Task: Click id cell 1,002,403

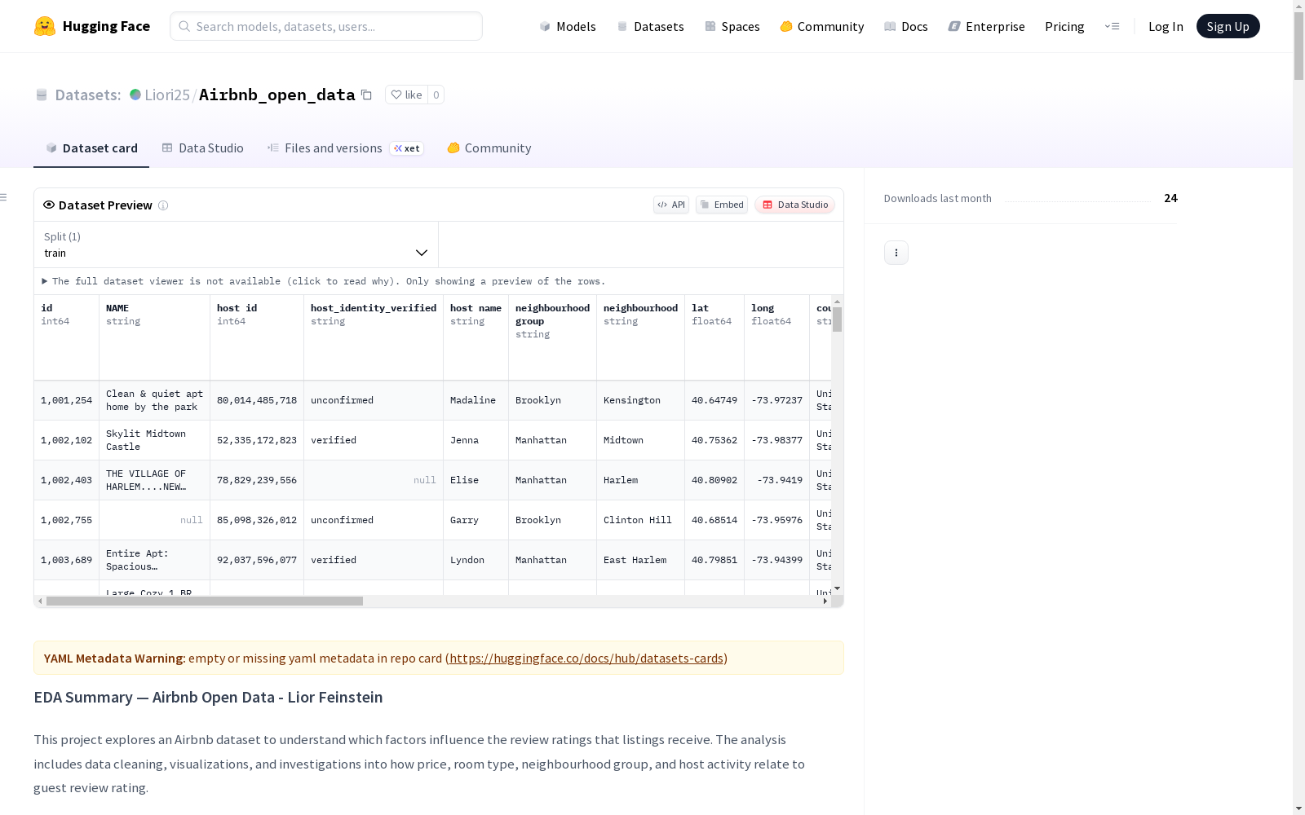Action: [x=67, y=480]
